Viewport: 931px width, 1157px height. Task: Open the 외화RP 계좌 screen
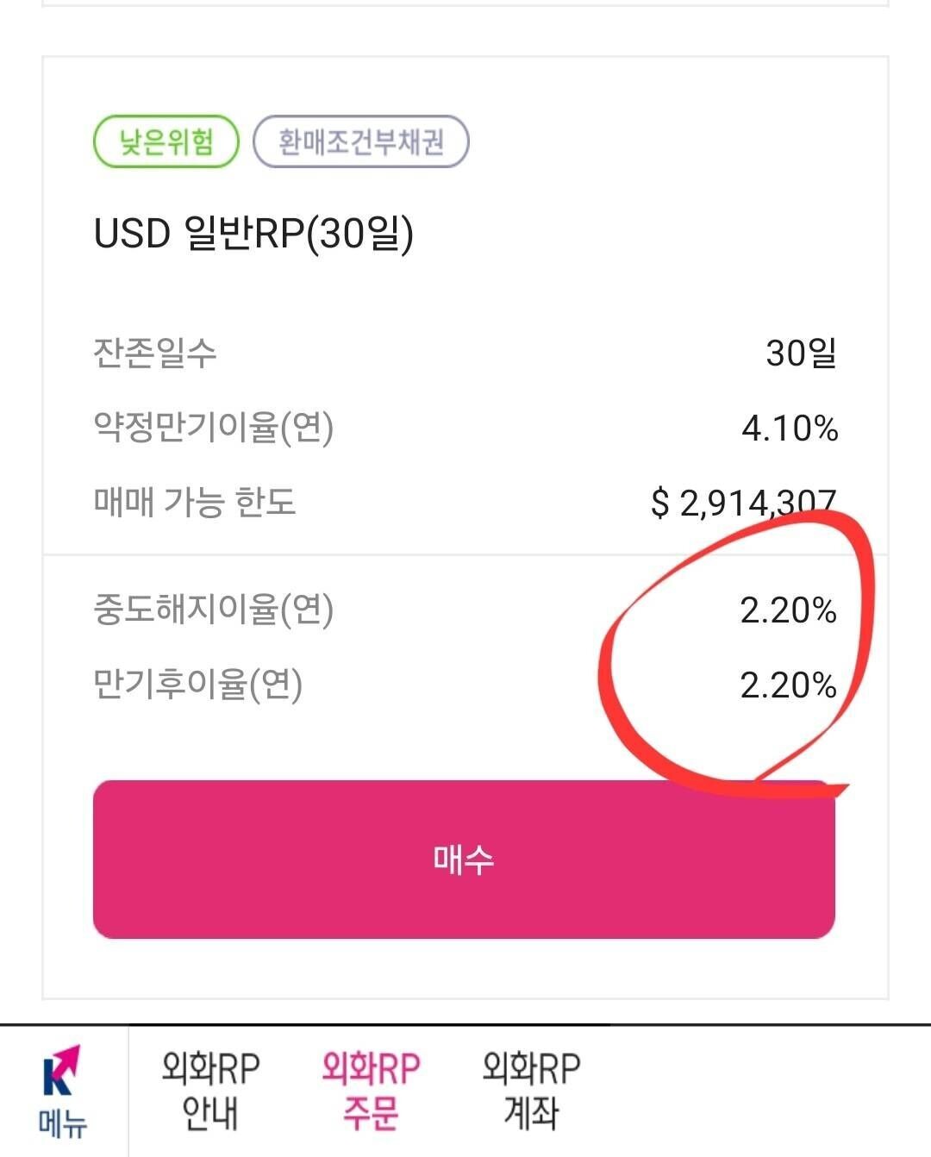coord(534,1090)
